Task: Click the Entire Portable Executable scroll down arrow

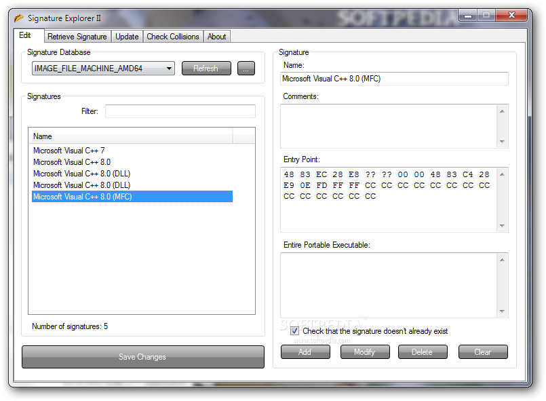Action: click(x=502, y=311)
